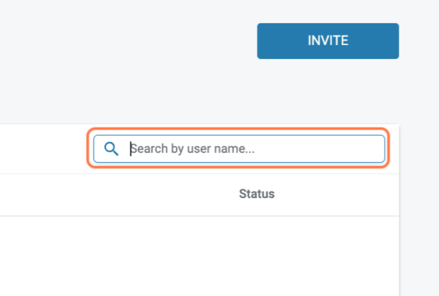The width and height of the screenshot is (439, 296).
Task: Select the Status column header
Action: tap(257, 194)
